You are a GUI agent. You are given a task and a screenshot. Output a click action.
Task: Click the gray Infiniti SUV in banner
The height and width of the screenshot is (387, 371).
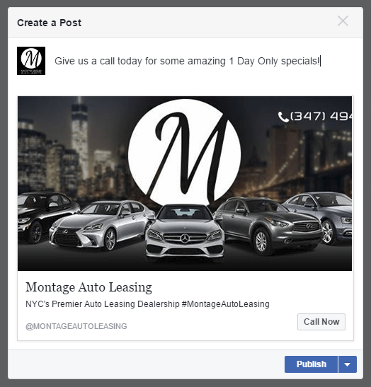point(269,224)
